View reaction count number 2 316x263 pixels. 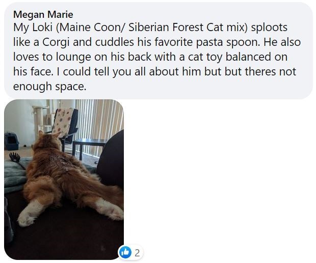(137, 252)
